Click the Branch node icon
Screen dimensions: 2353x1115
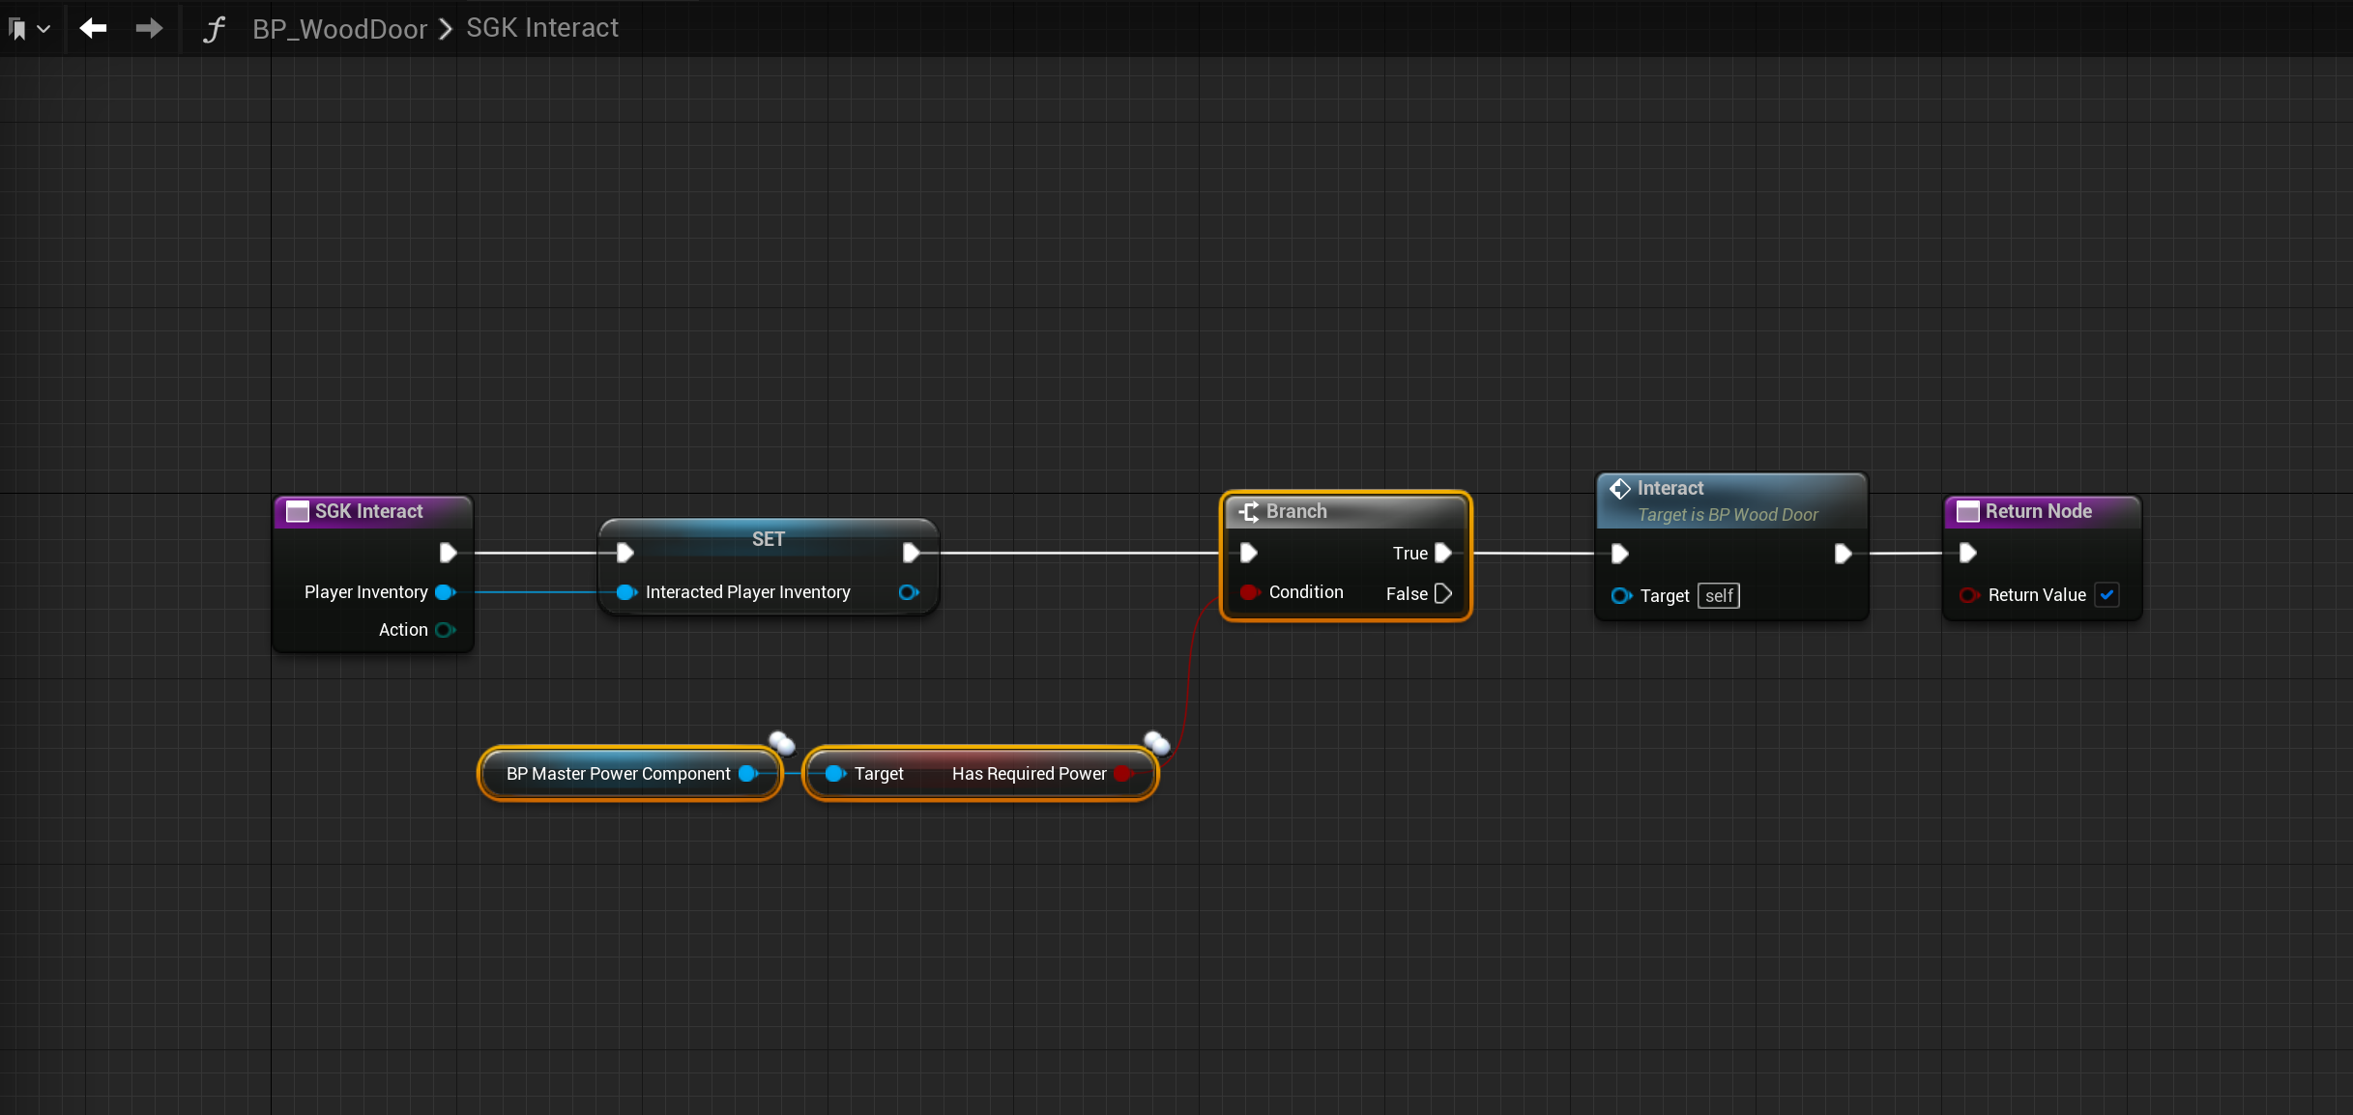click(x=1249, y=511)
